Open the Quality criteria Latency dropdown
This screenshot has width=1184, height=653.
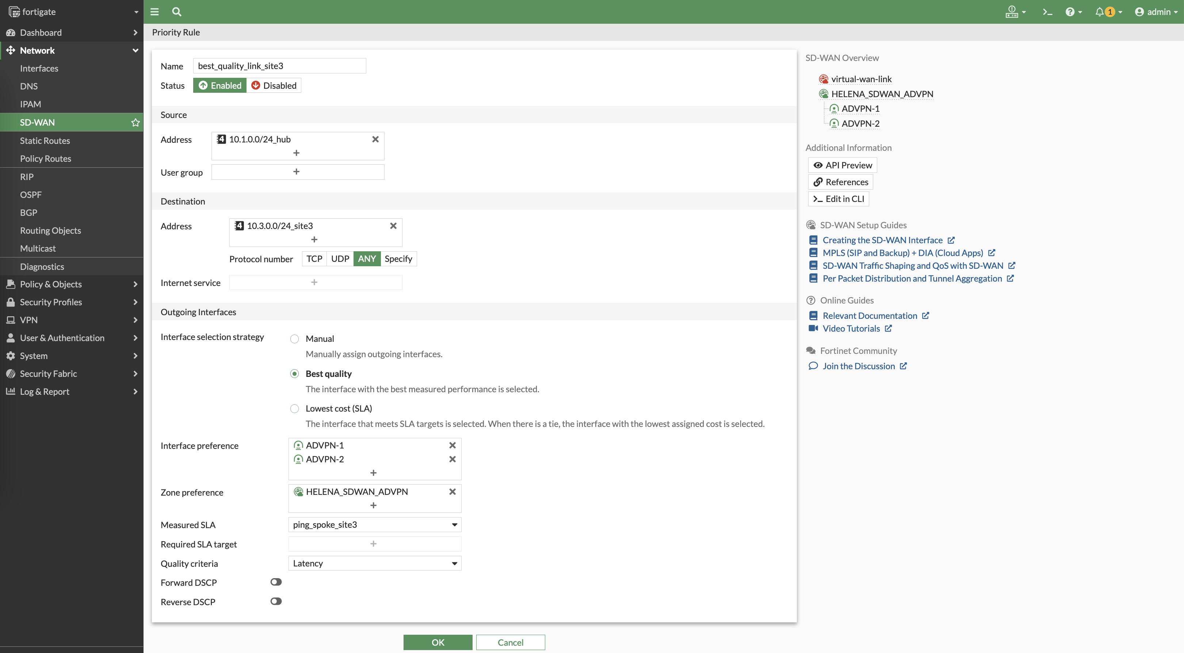pyautogui.click(x=374, y=564)
